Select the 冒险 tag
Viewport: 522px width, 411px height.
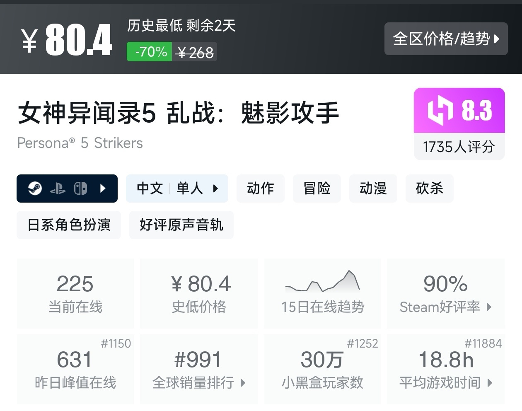(317, 189)
